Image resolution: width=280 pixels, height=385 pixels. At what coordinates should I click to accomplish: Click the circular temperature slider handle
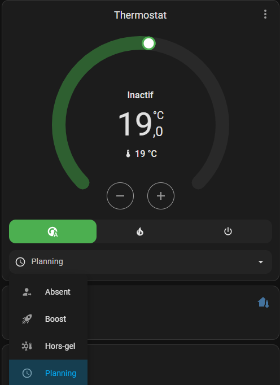(x=148, y=43)
